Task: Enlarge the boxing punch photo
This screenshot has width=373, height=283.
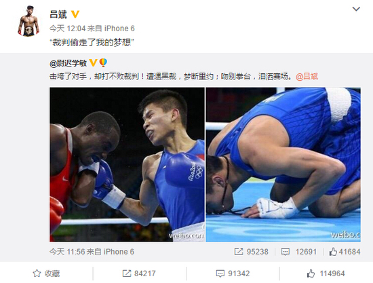Action: pyautogui.click(x=127, y=164)
